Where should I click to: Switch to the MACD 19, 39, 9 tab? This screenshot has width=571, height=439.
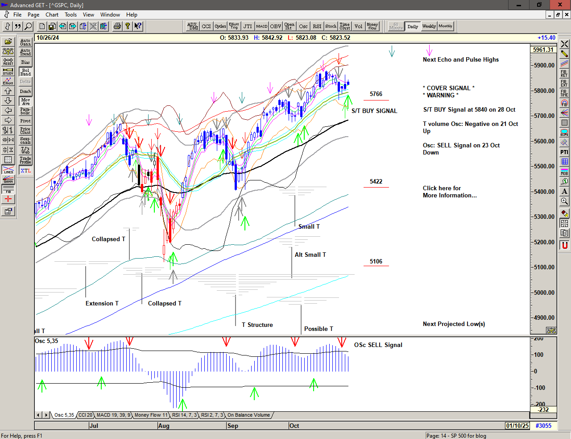[x=113, y=415]
